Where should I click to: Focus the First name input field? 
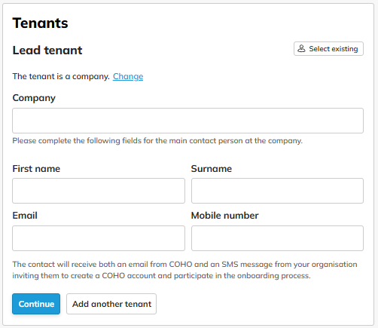click(99, 191)
